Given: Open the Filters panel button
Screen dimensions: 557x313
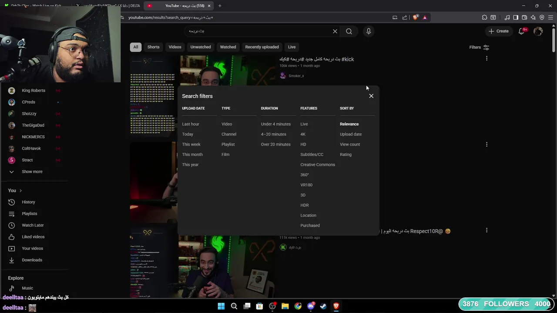Looking at the screenshot, I should pos(479,47).
